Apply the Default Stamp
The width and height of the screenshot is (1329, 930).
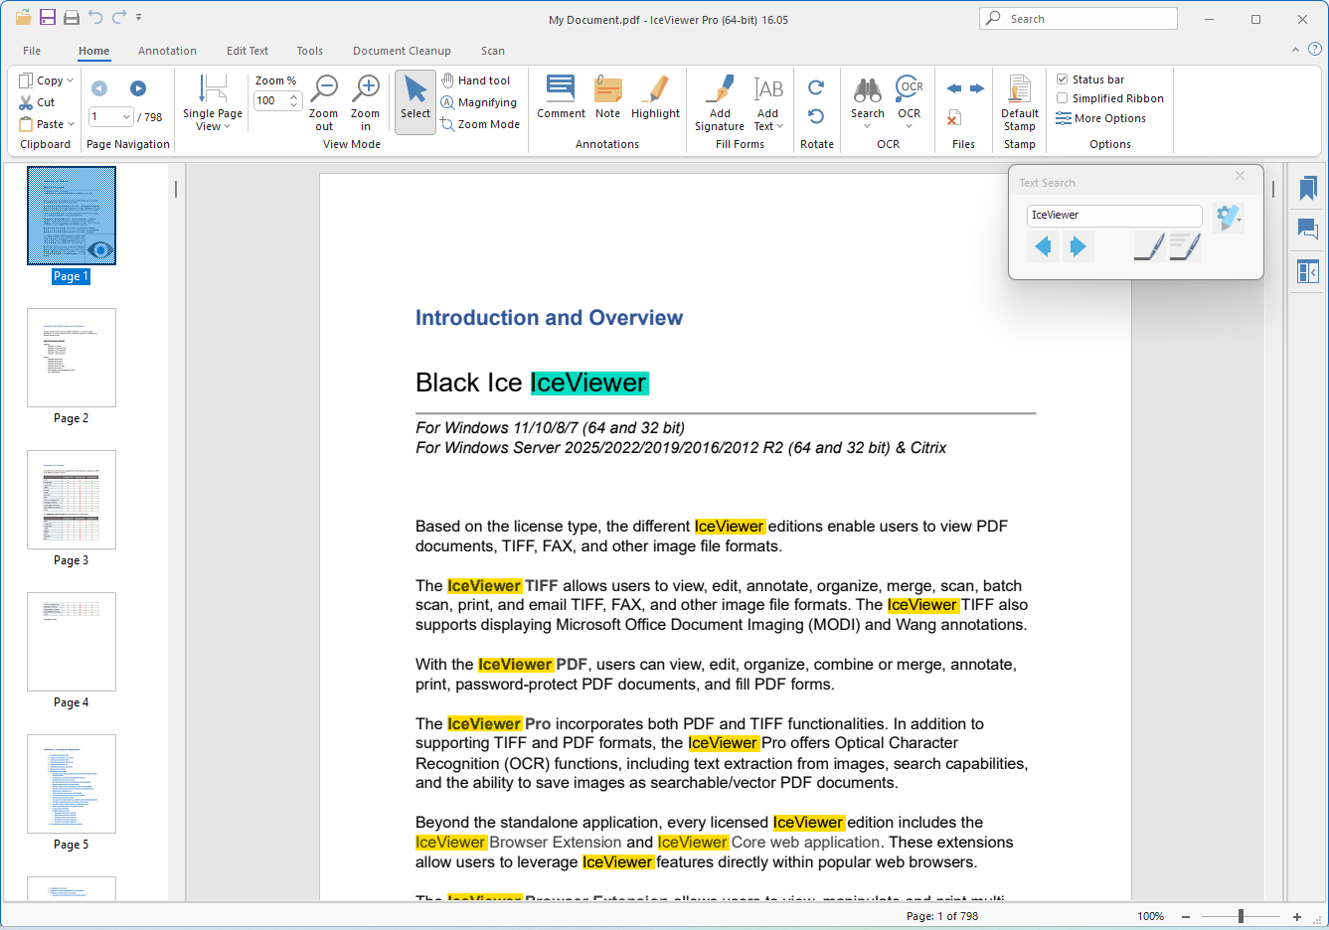coord(1020,102)
